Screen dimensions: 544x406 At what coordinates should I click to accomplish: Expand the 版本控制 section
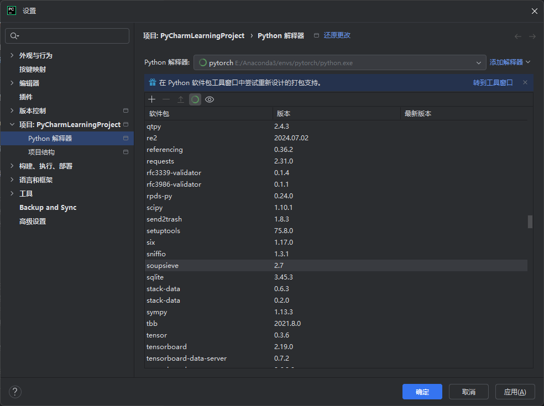pos(12,110)
